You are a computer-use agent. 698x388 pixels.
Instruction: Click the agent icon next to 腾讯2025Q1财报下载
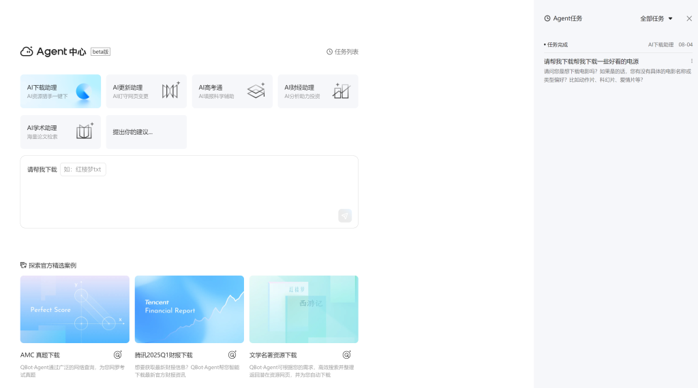click(232, 355)
